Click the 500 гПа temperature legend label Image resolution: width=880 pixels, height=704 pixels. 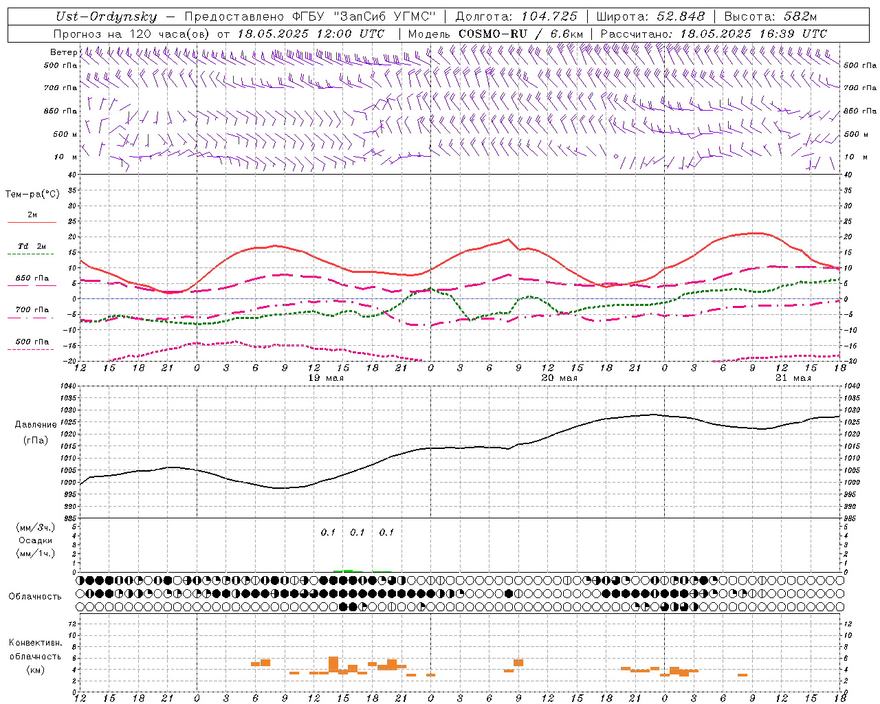32,342
